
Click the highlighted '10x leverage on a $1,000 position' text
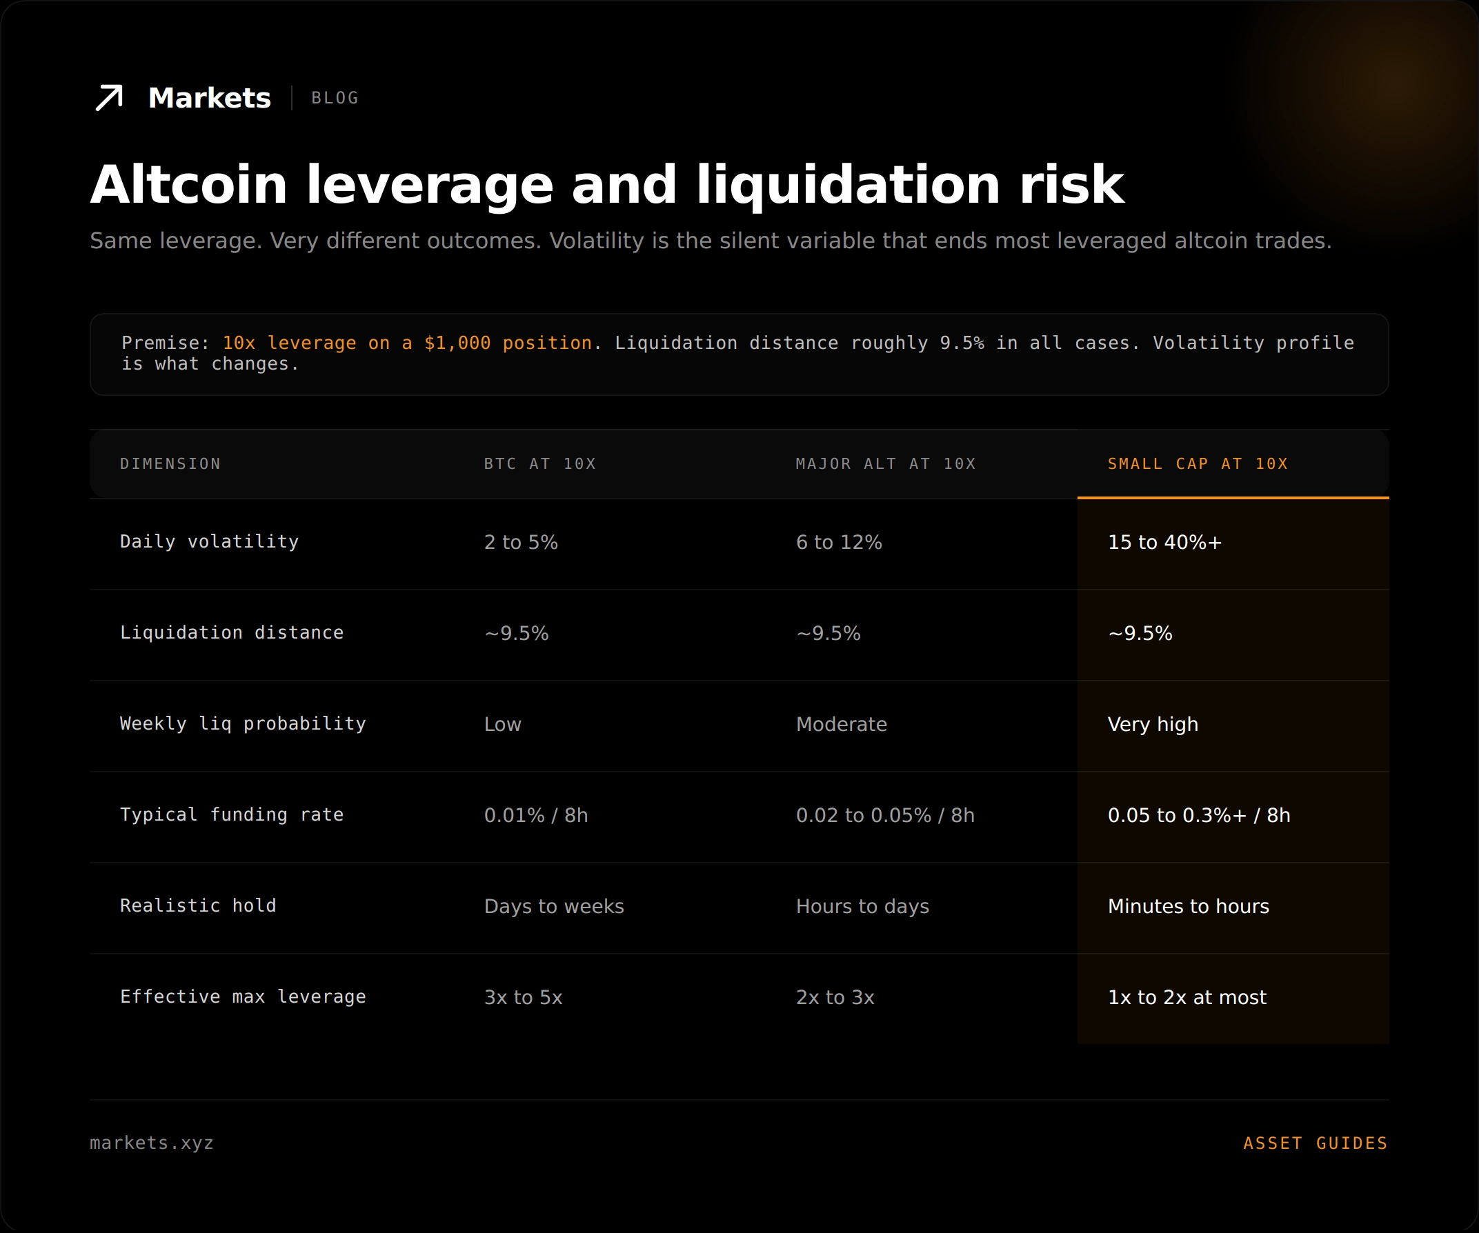407,343
